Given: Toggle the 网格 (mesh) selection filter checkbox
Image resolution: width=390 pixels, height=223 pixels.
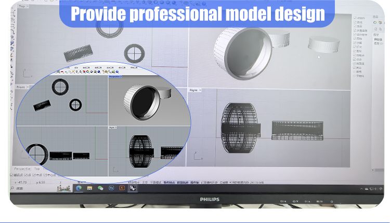Looking at the screenshot, I should [355, 38].
